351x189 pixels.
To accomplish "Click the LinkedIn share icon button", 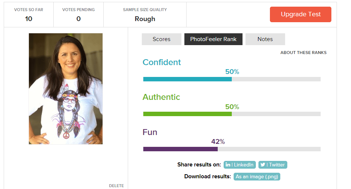I will pyautogui.click(x=240, y=165).
